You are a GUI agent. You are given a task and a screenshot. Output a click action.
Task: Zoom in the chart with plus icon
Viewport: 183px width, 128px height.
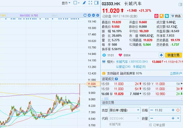point(89,15)
